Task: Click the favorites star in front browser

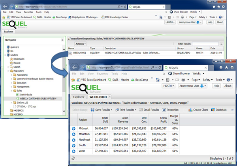Action: 226,67
